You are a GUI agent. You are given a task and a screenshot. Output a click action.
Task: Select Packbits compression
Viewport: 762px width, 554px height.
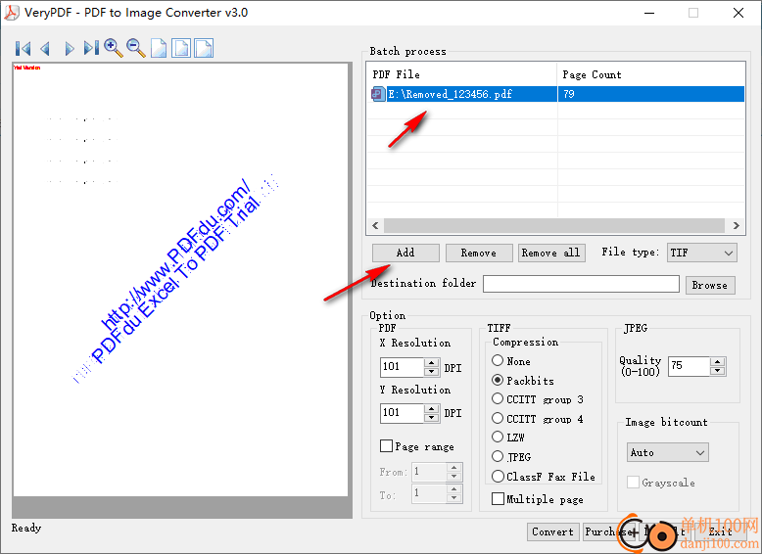[498, 380]
